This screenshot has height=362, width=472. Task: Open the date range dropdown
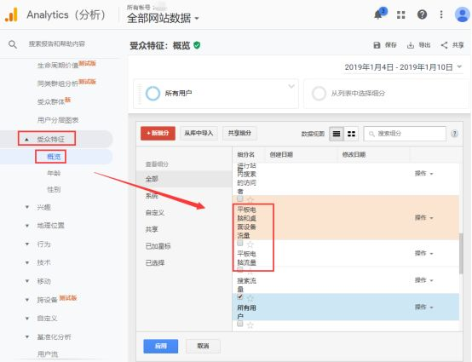403,66
